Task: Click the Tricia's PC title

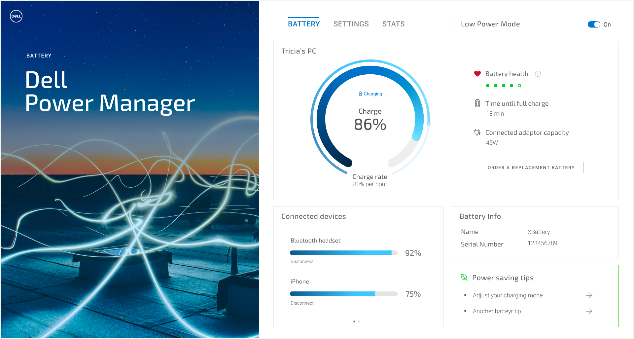Action: (299, 51)
